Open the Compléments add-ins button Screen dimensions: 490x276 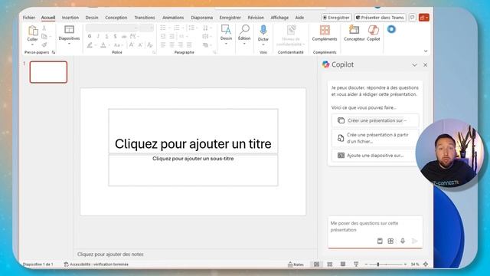325,32
